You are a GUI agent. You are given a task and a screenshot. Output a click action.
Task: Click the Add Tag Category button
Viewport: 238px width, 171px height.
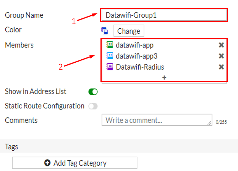click(x=74, y=163)
